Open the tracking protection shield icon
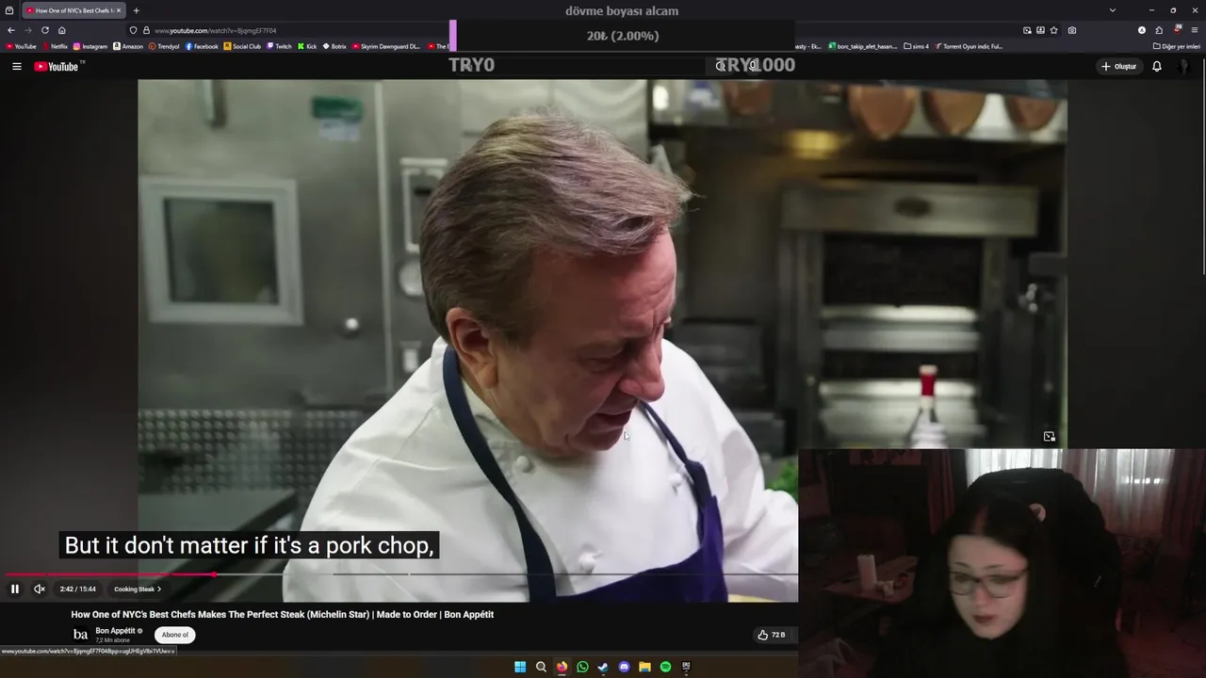Image resolution: width=1206 pixels, height=678 pixels. point(133,30)
